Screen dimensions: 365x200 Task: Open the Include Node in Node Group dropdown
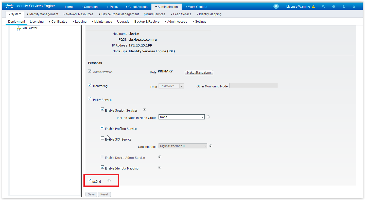pos(181,117)
